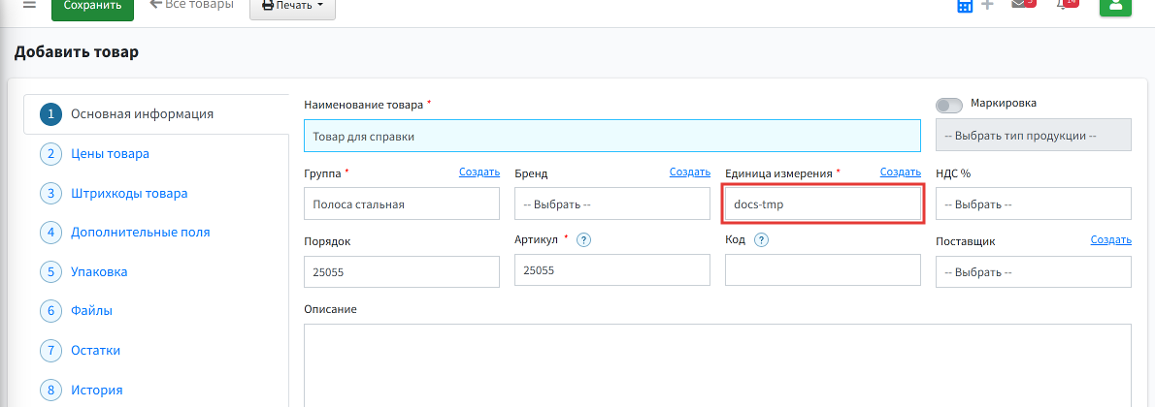Open the messages envelope icon
The image size is (1155, 407).
pyautogui.click(x=1019, y=4)
